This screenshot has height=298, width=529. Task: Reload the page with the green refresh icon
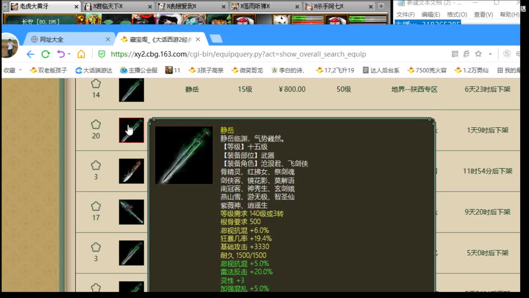coord(45,54)
